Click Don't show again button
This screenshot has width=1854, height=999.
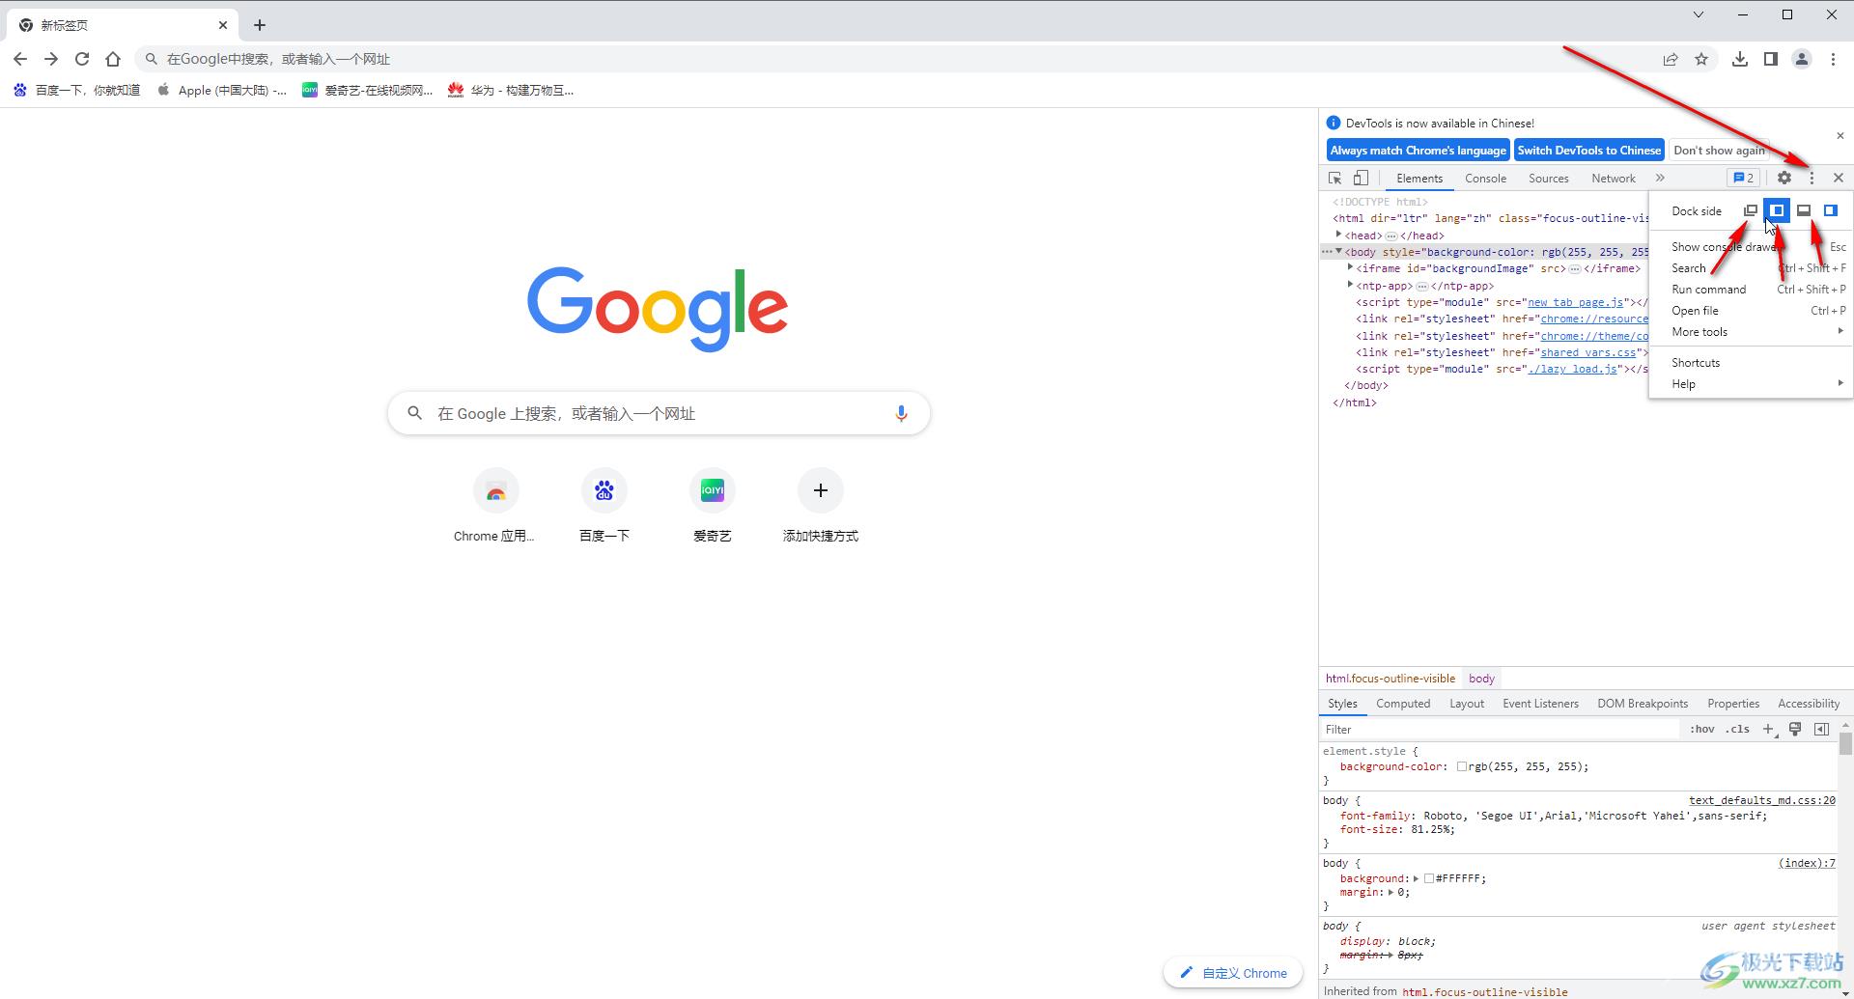[1719, 151]
